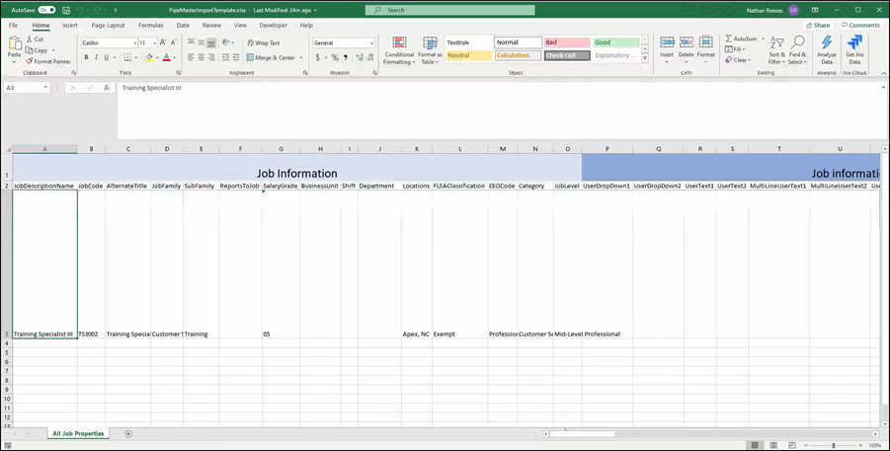Apply bold formatting to cell
890x451 pixels.
coord(86,57)
